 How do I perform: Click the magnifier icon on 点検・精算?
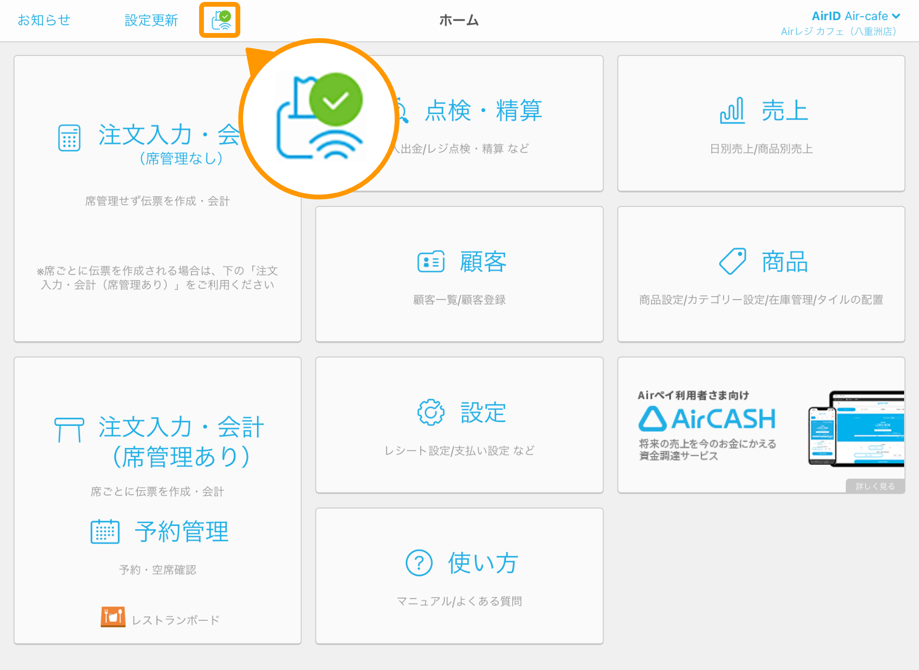(x=402, y=111)
